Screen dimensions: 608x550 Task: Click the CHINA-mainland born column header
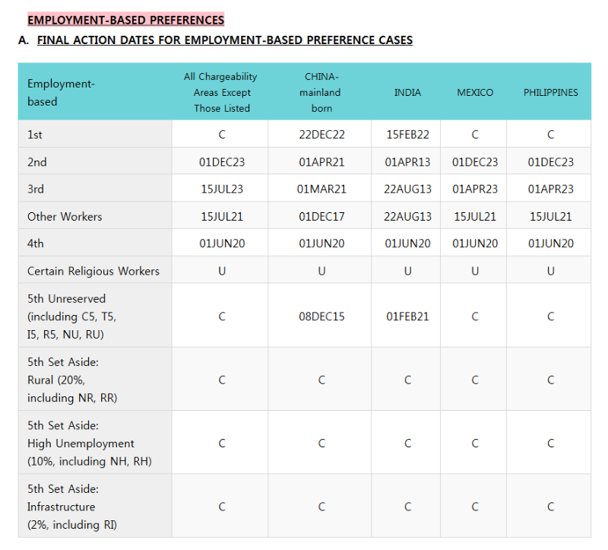[x=321, y=92]
